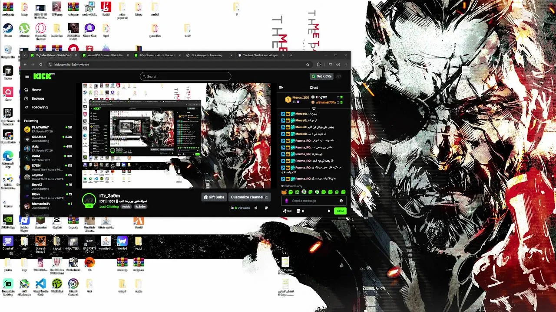Open uTorrent desktop shortcut

point(24,30)
